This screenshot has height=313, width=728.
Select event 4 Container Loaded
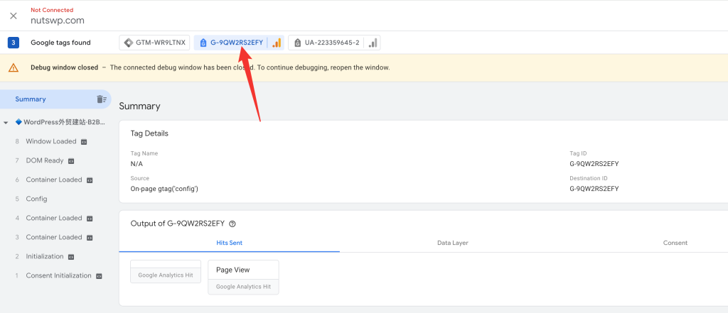pyautogui.click(x=54, y=218)
